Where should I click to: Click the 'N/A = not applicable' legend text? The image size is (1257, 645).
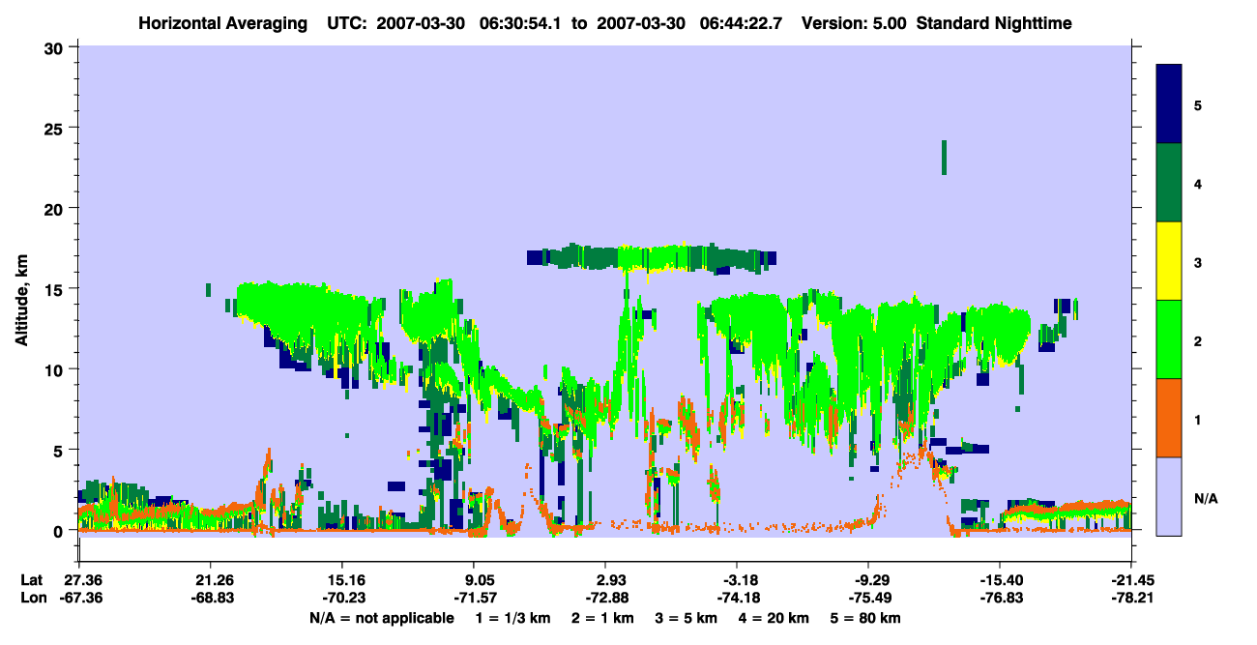click(381, 618)
